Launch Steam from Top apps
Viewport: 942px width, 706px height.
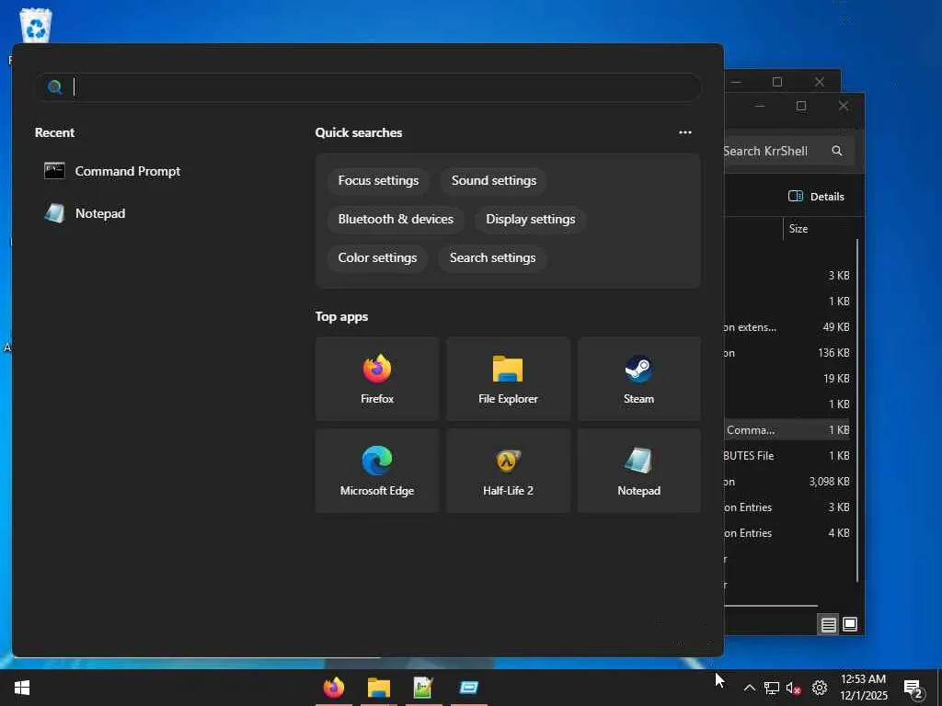[x=638, y=379]
